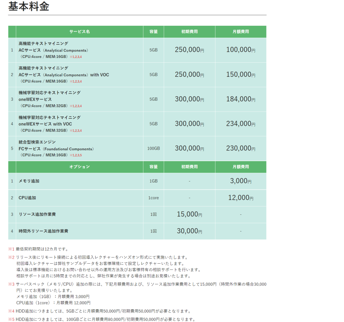
Task: Click the 15,000円 initial fee in the table
Action: (x=189, y=214)
